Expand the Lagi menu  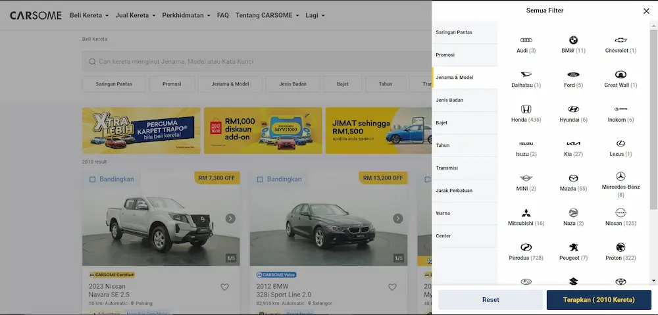(315, 15)
